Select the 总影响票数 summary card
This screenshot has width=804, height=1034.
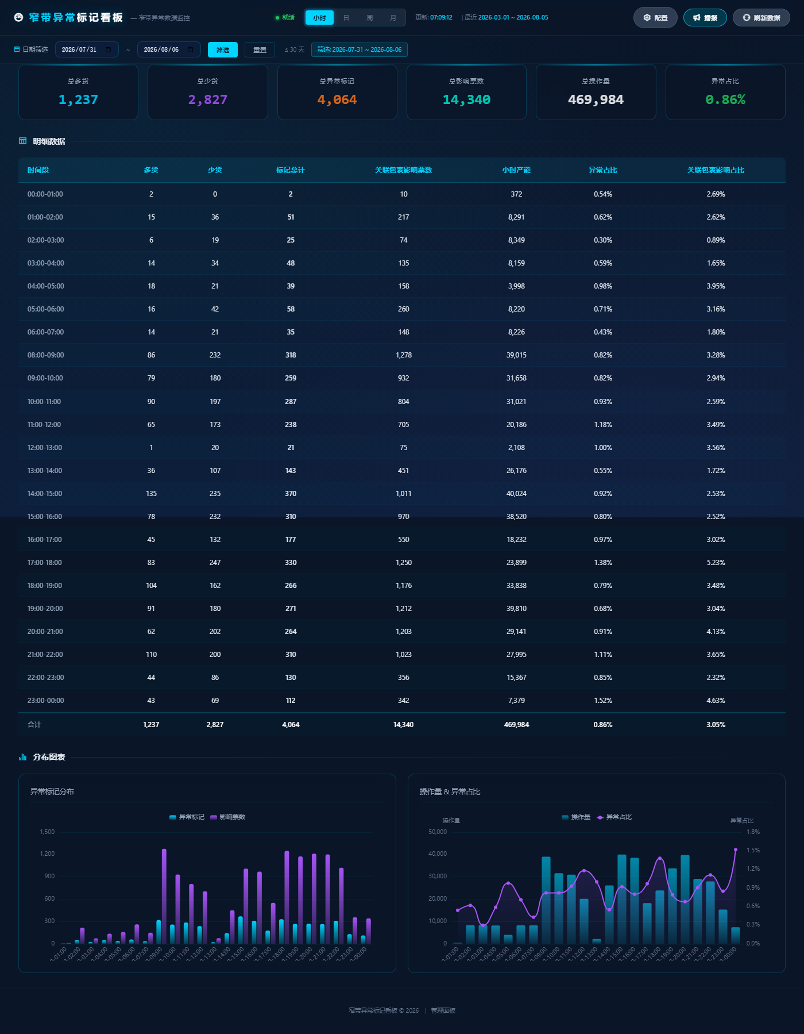(466, 92)
